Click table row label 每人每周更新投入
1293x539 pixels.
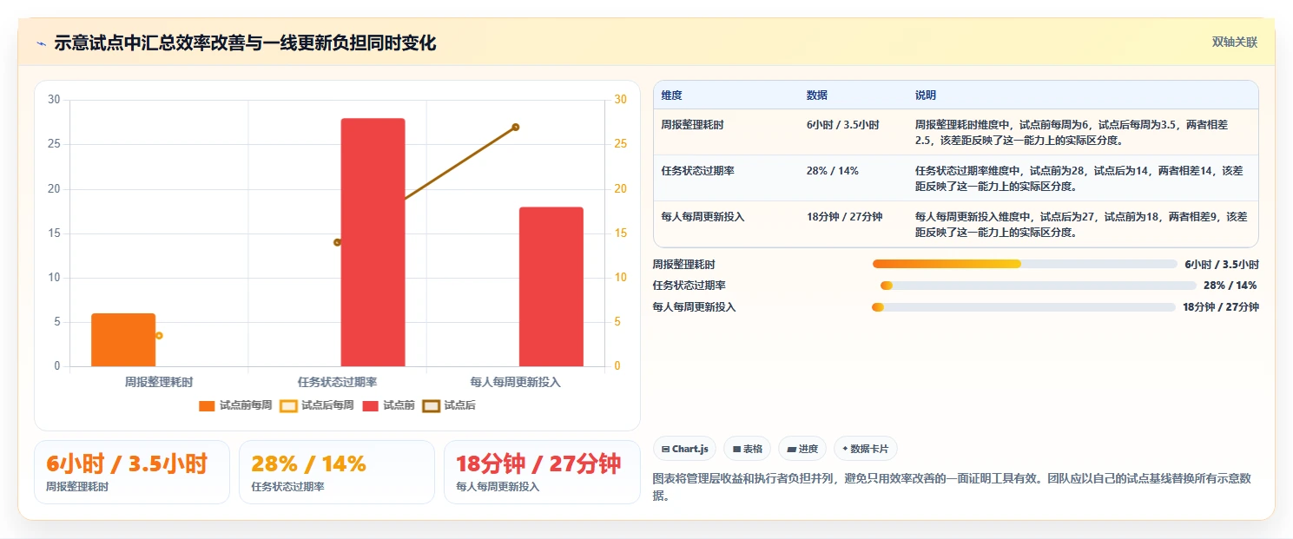pos(703,217)
